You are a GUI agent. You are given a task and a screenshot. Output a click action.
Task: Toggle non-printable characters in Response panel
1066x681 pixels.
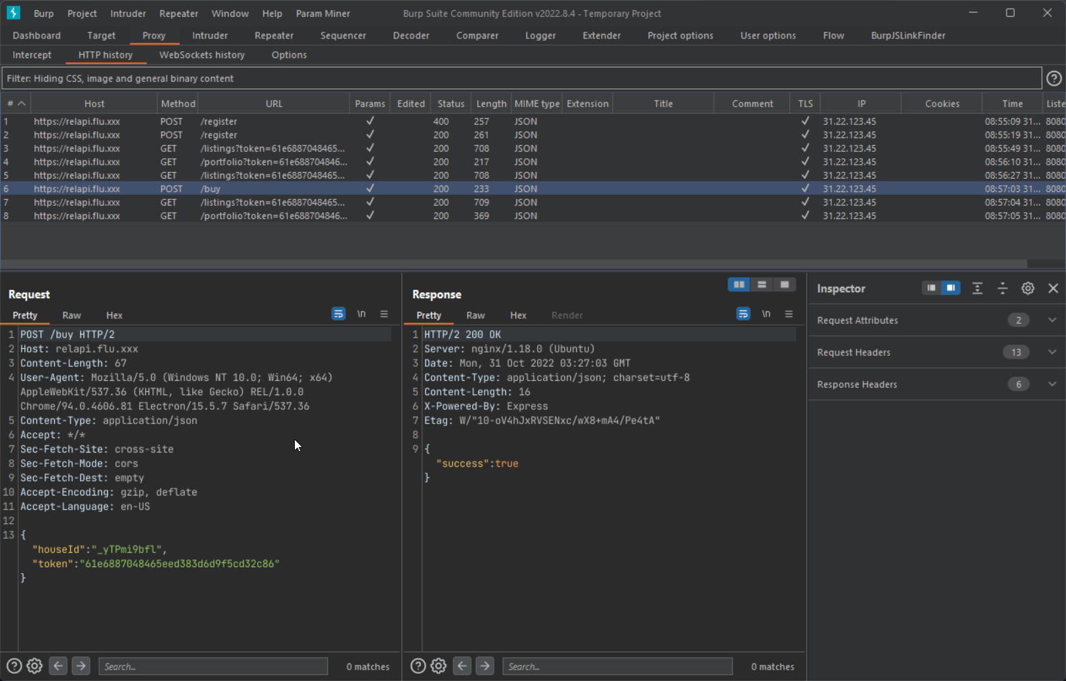tap(766, 314)
